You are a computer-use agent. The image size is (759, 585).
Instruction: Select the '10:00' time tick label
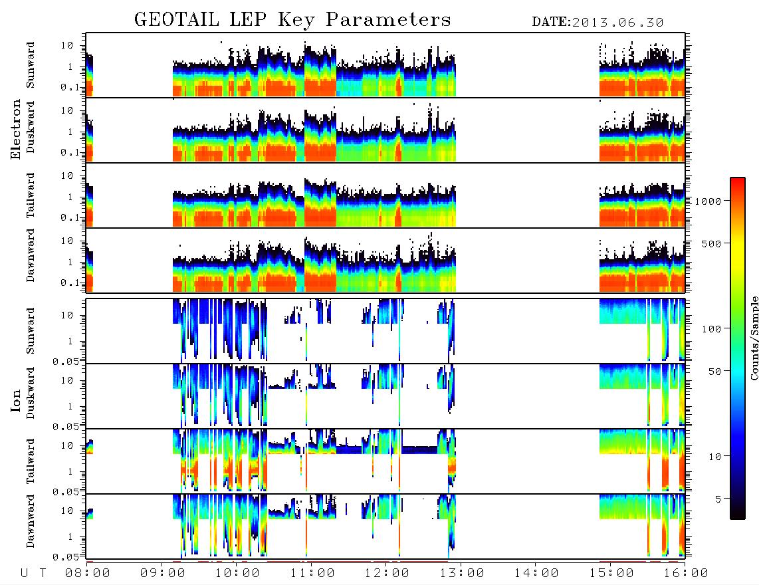coord(238,573)
